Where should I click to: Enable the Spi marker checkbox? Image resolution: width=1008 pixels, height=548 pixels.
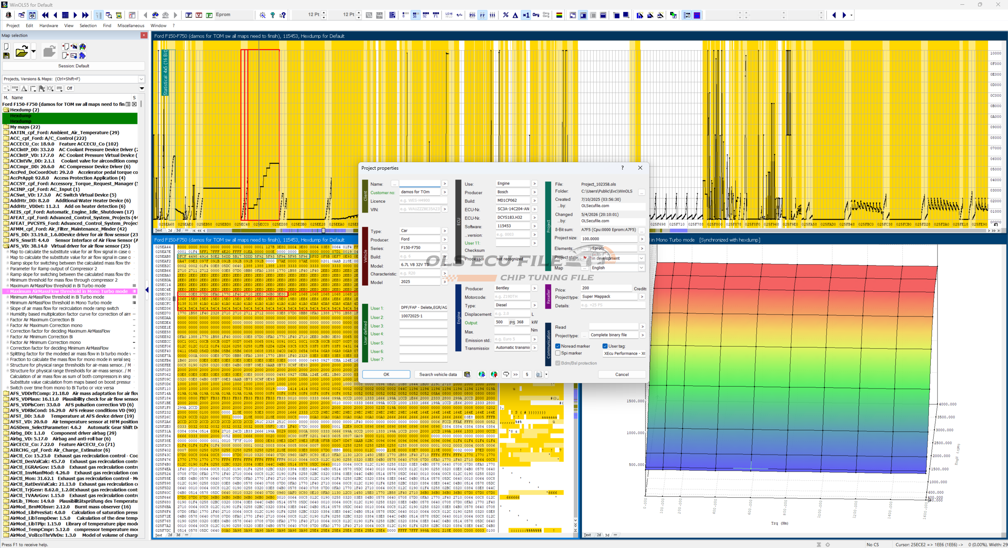tap(558, 353)
